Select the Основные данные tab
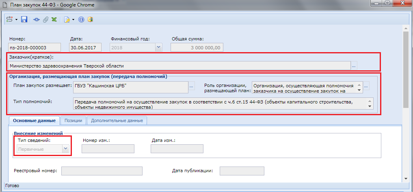 [x=34, y=120]
